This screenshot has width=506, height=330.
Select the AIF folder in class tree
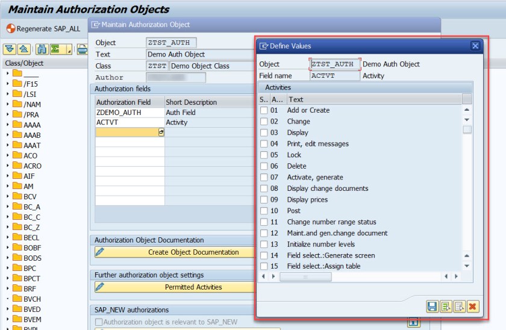pyautogui.click(x=23, y=176)
